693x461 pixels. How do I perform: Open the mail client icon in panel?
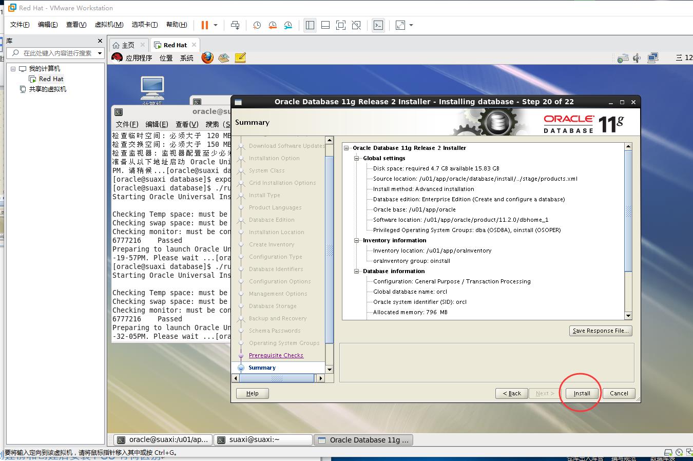coord(224,58)
